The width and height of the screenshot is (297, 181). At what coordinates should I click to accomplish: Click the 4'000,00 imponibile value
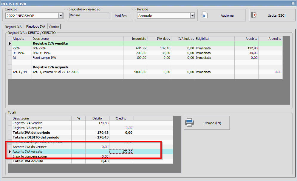tap(140, 72)
